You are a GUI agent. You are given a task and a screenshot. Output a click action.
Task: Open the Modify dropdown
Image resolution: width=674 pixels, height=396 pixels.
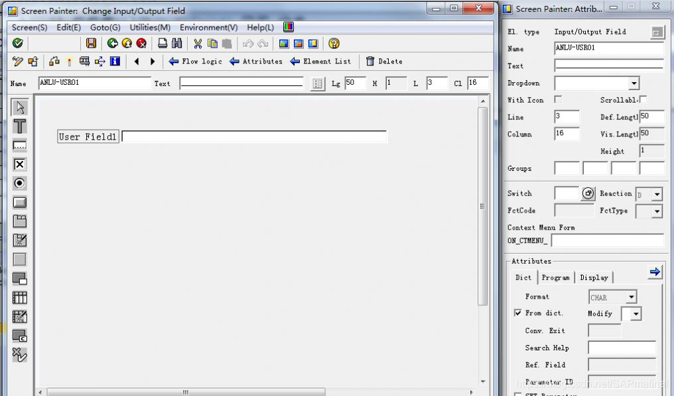click(636, 314)
